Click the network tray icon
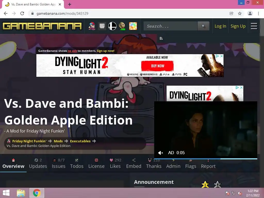The height and width of the screenshot is (198, 264). coord(234,193)
